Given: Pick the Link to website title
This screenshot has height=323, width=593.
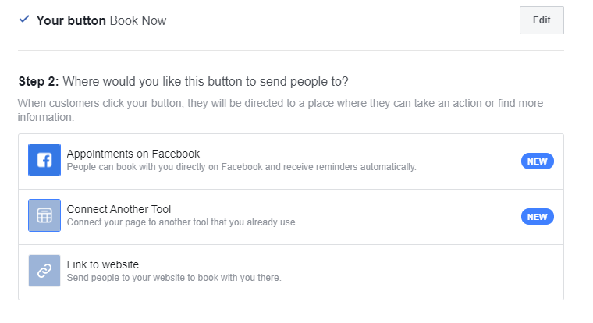Looking at the screenshot, I should pos(103,264).
